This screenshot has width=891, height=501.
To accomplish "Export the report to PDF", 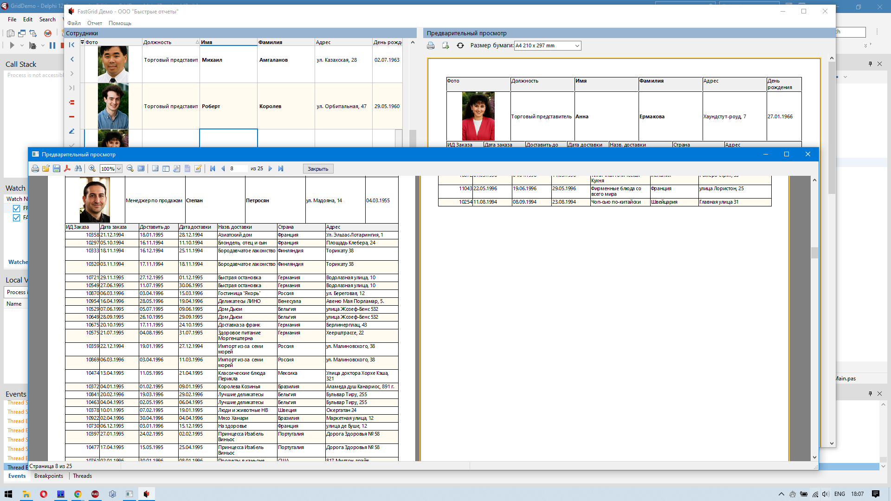I will [x=67, y=169].
